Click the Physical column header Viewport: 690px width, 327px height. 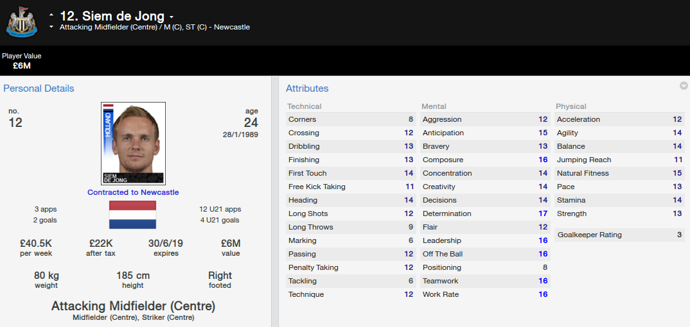pyautogui.click(x=571, y=106)
